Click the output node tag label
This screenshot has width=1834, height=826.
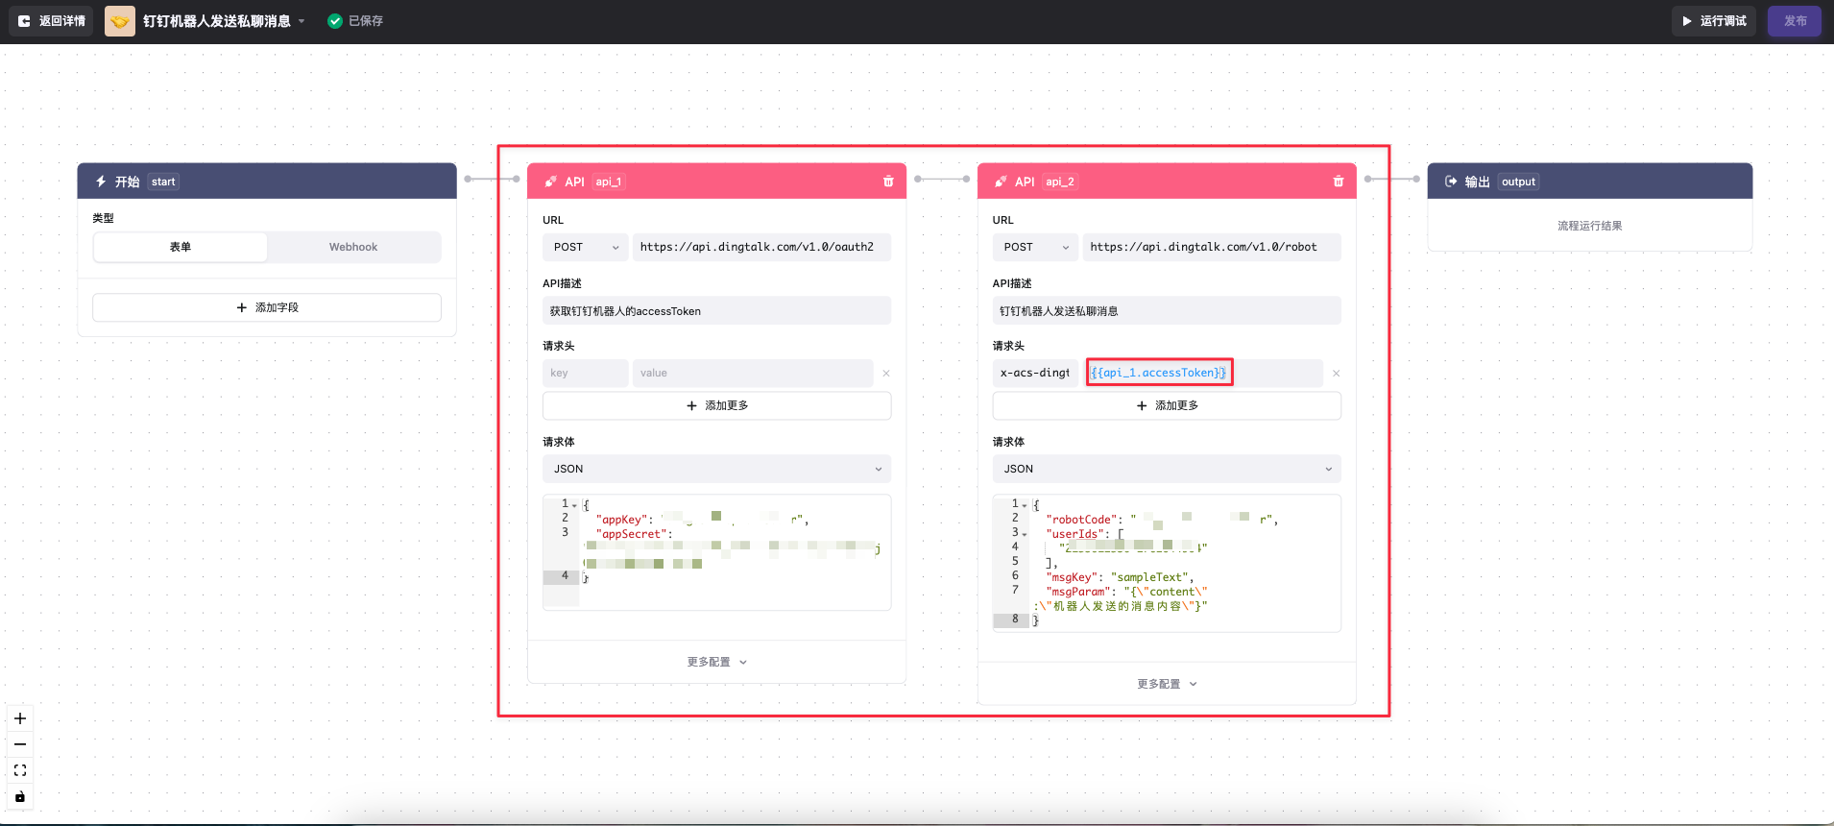point(1518,182)
